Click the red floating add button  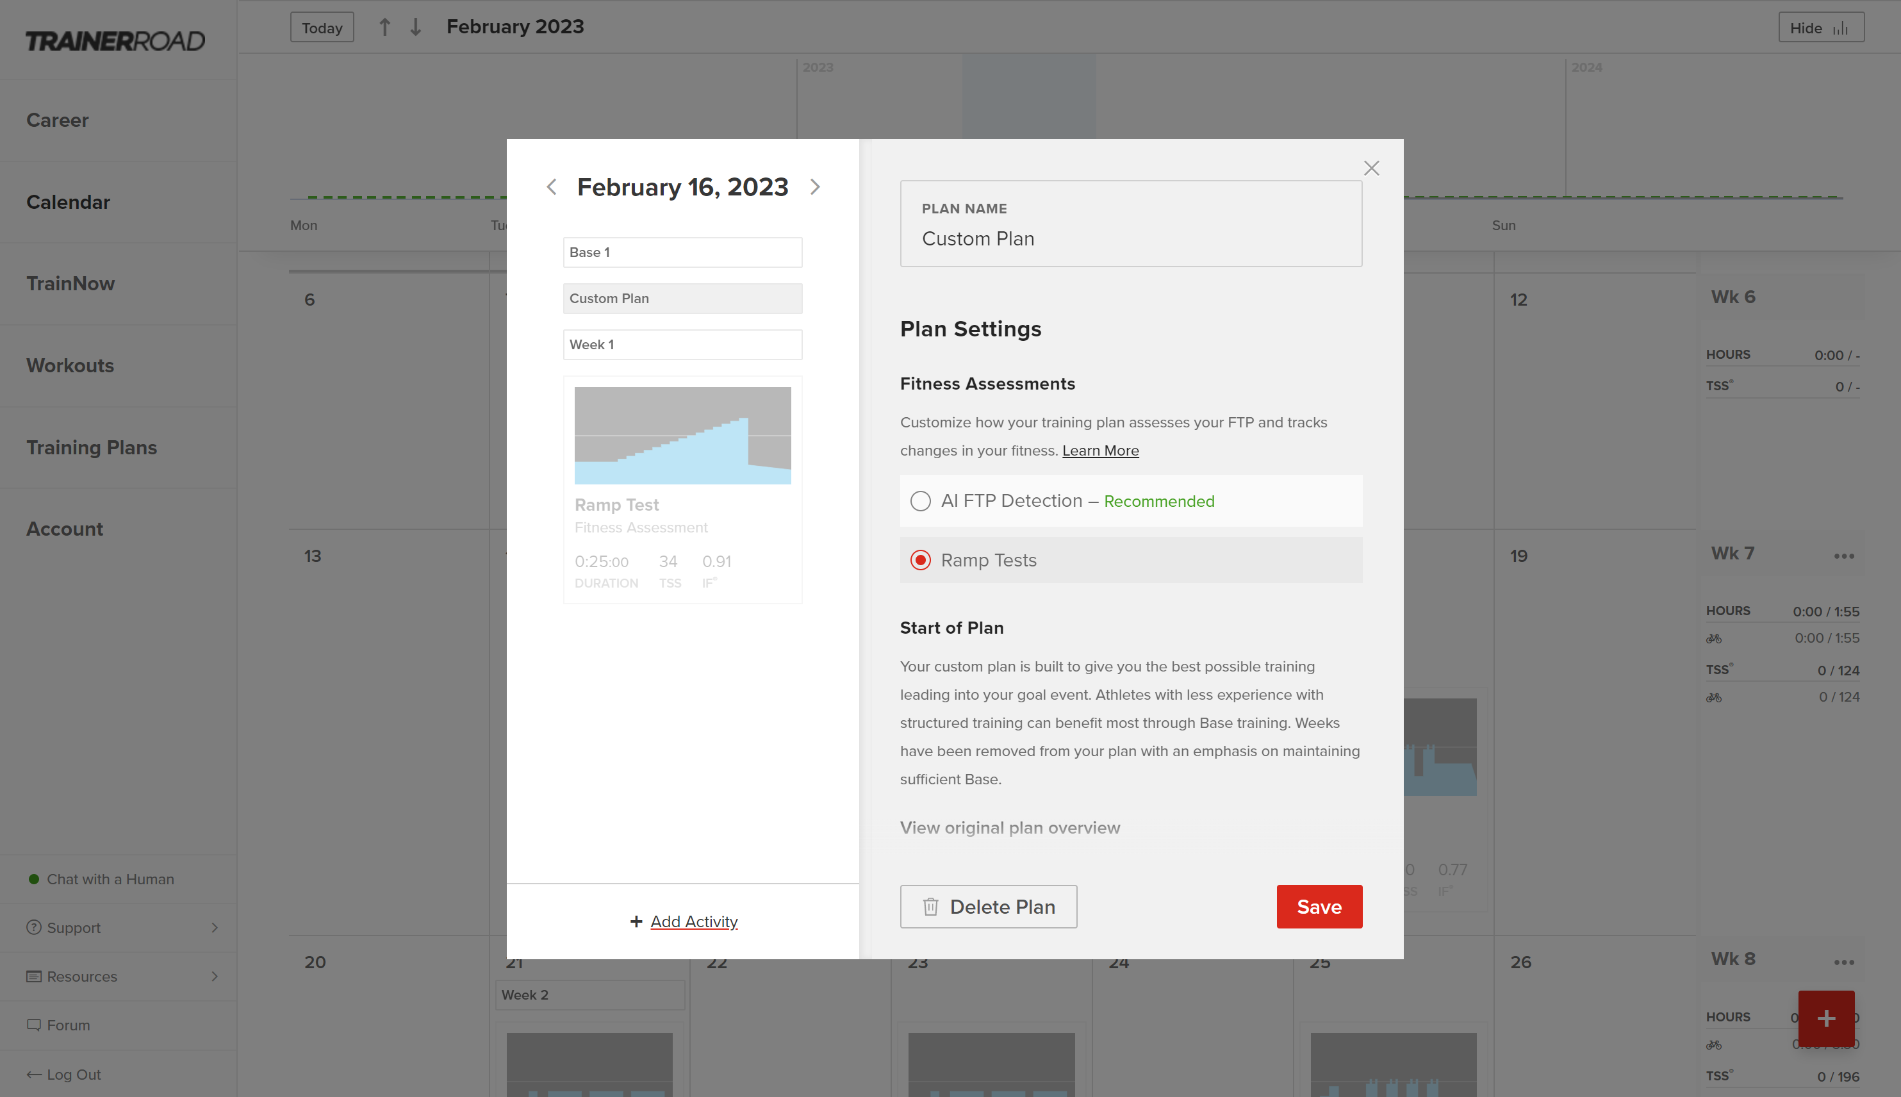coord(1825,1019)
